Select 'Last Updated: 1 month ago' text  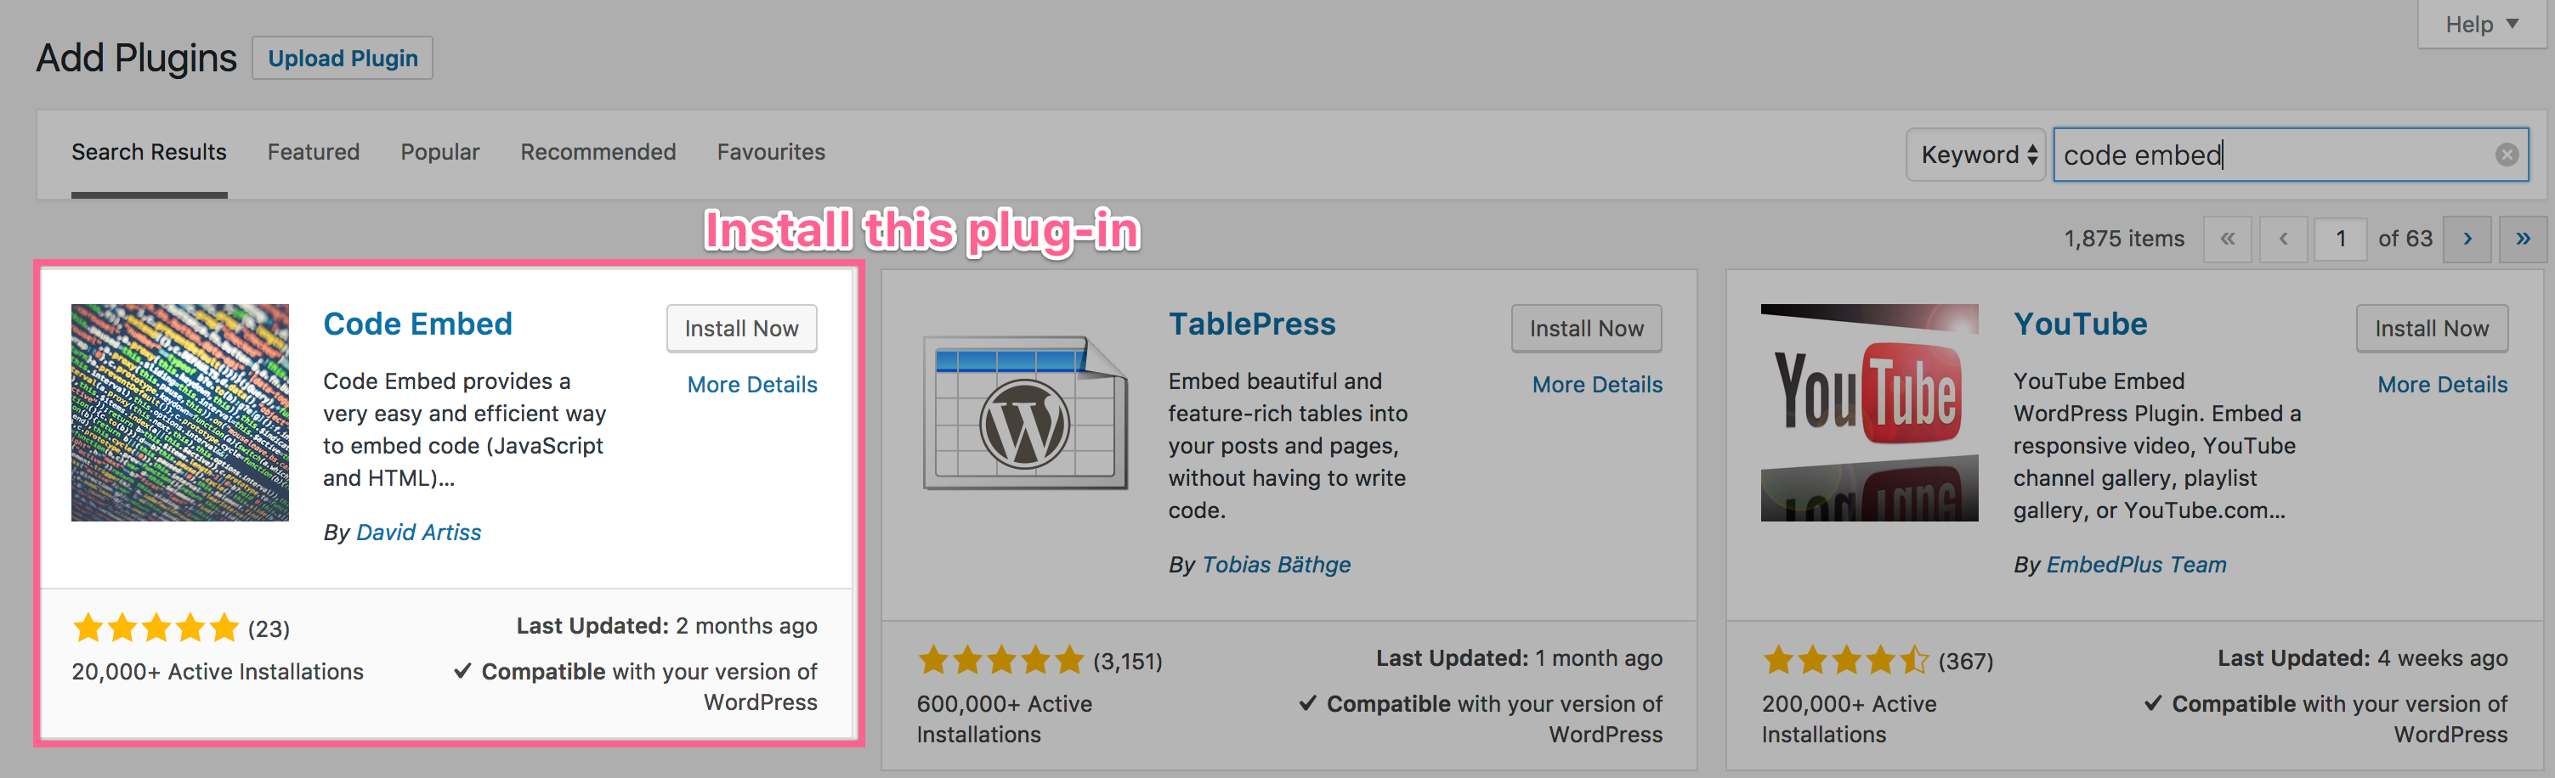(x=1520, y=658)
